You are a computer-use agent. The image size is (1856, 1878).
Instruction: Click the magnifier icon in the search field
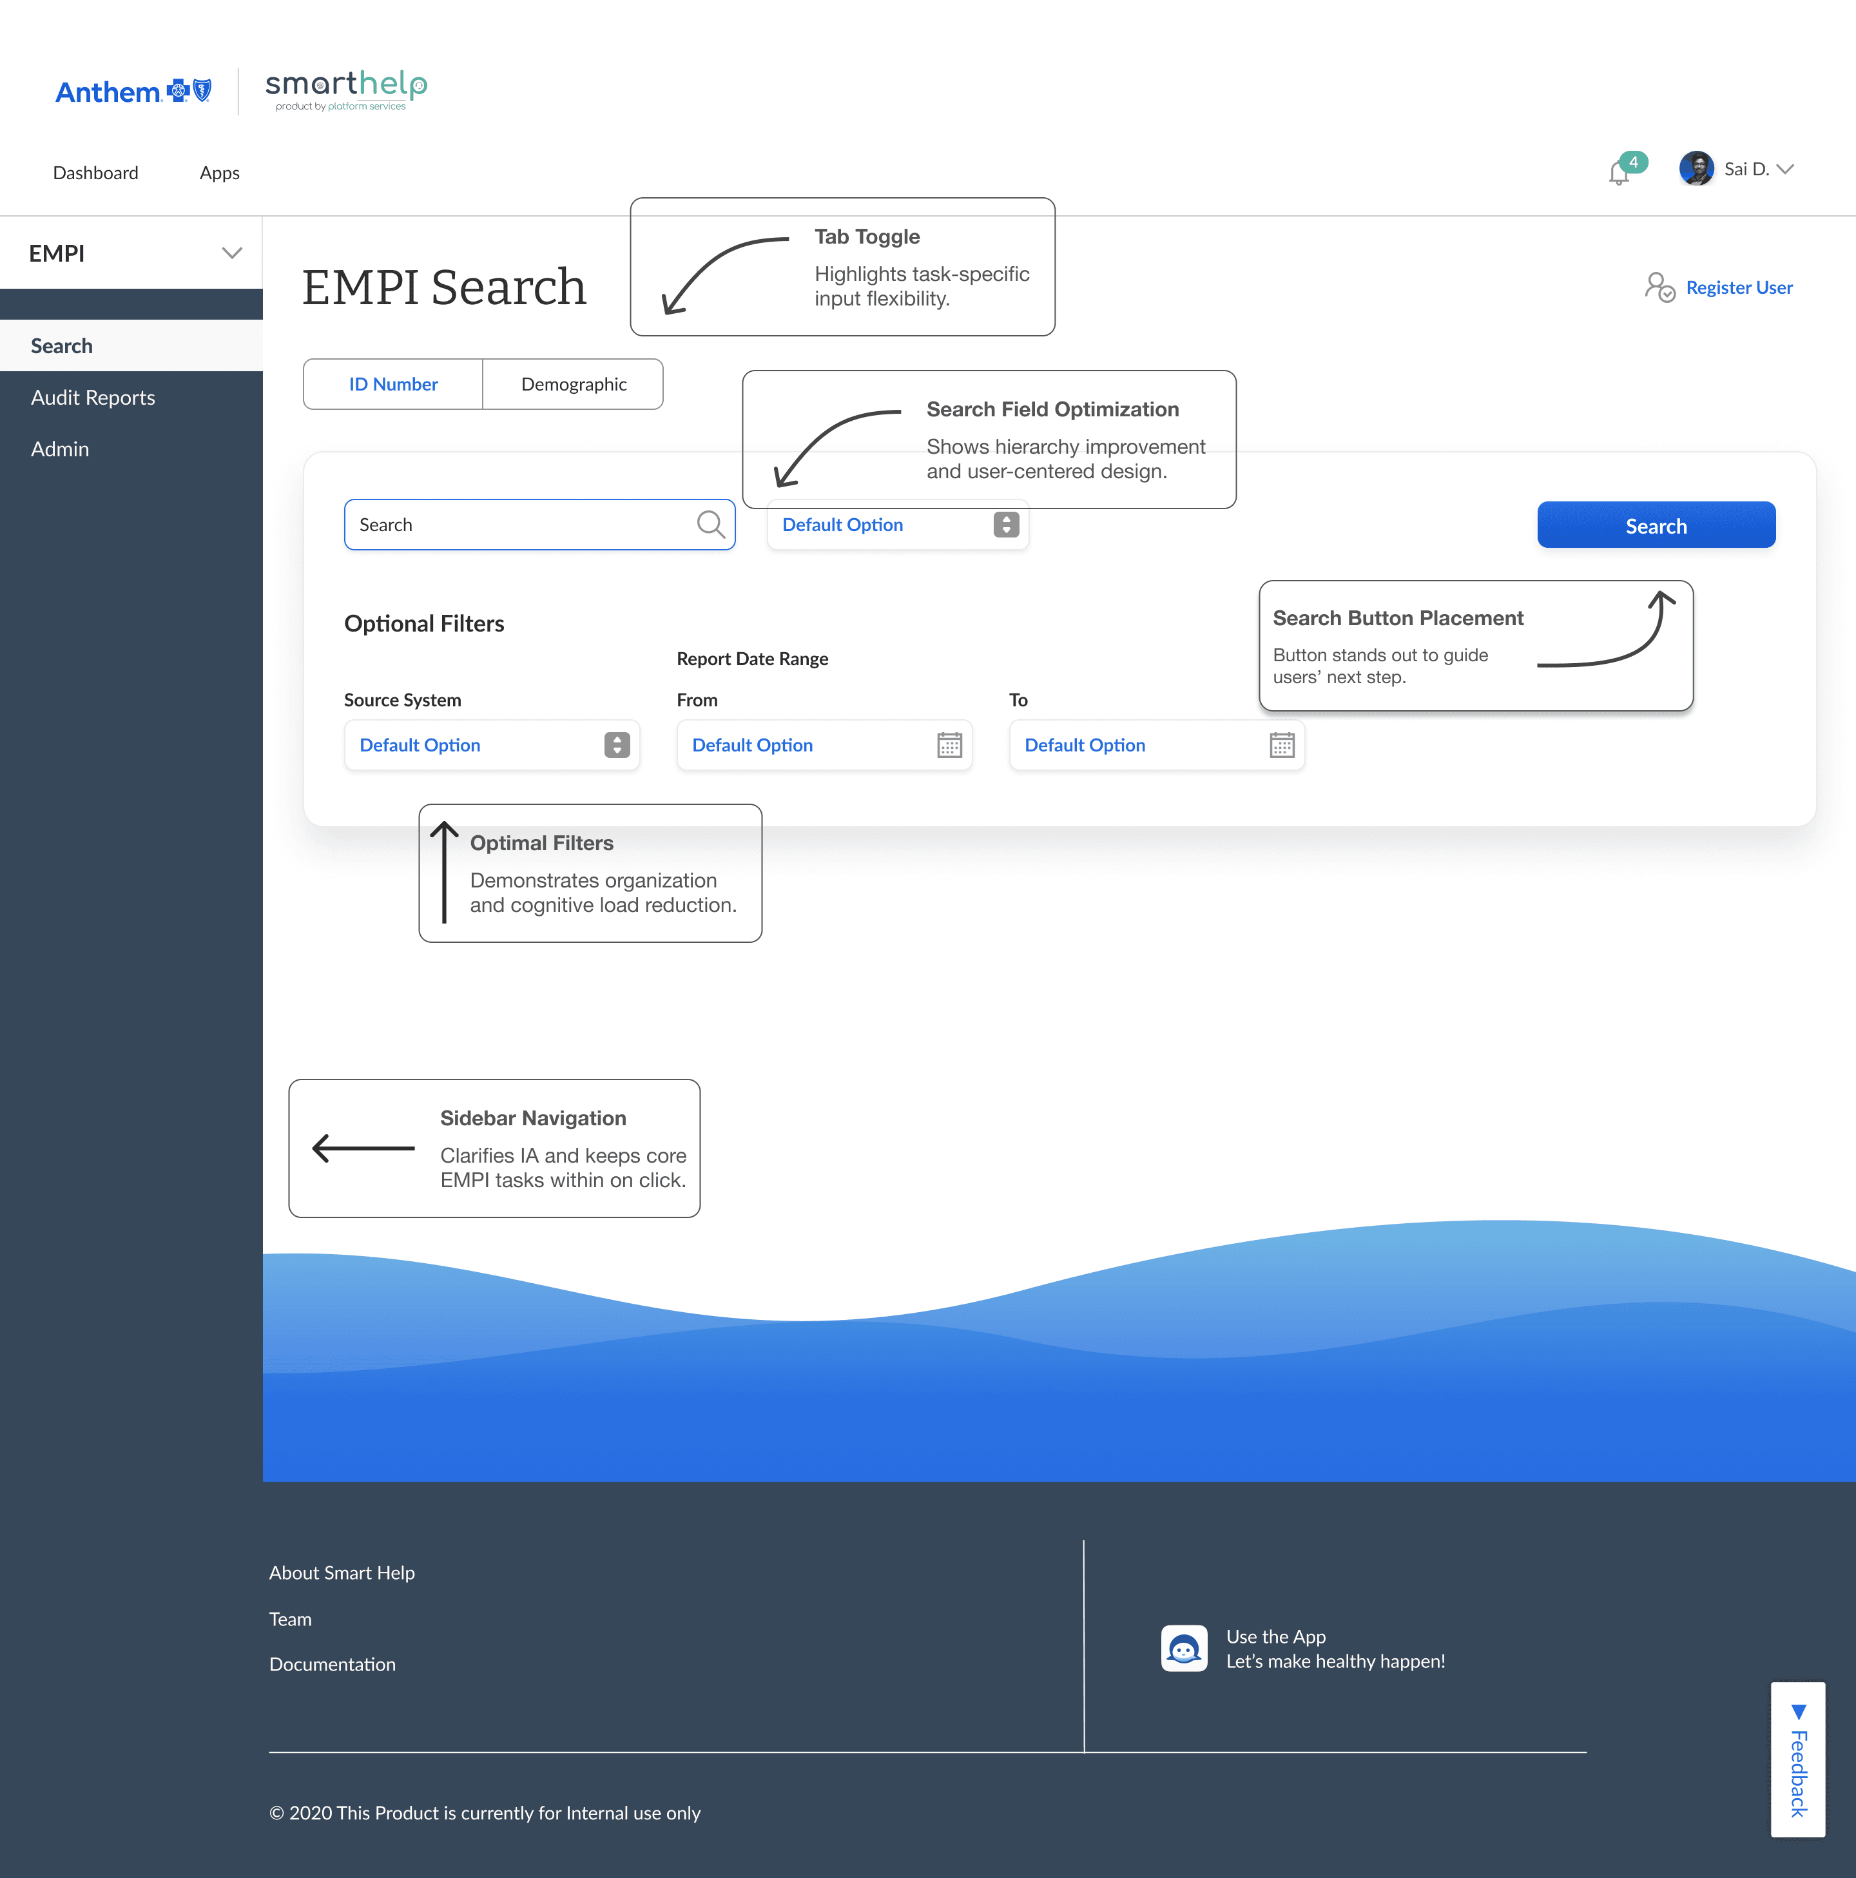point(711,524)
